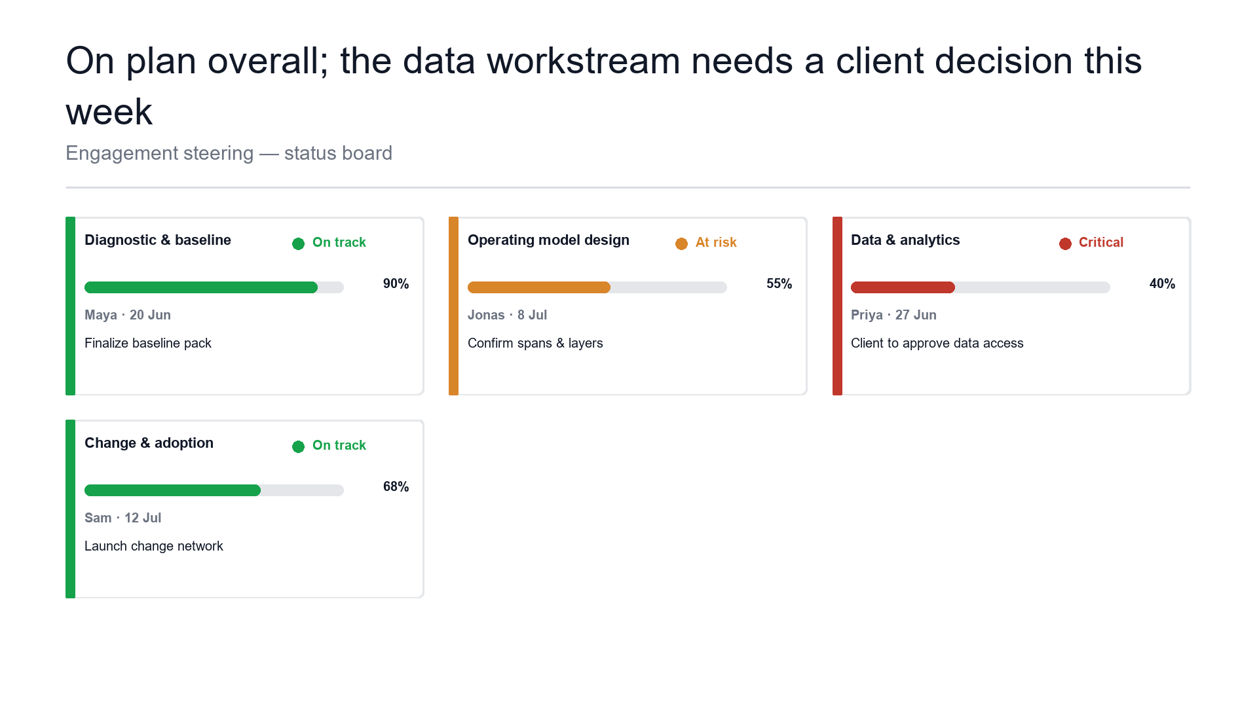Viewport: 1257px width, 707px height.
Task: Select the 'Operating model design' card title
Action: click(x=548, y=240)
